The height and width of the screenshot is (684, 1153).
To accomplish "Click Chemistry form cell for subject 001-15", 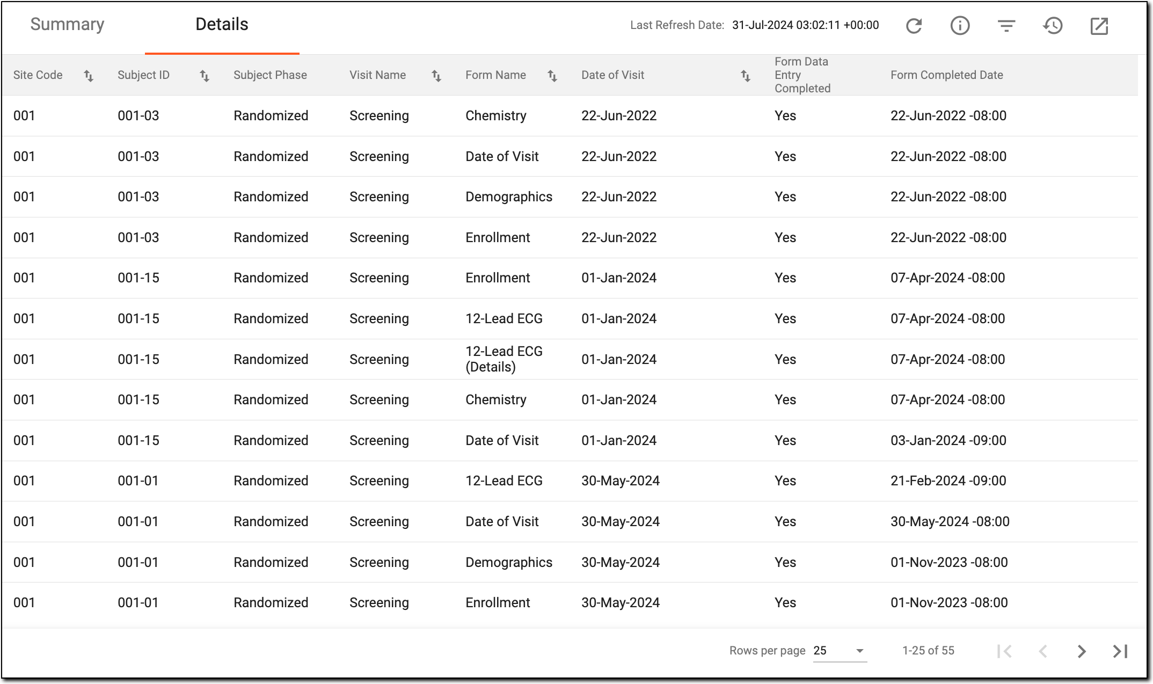I will click(496, 399).
